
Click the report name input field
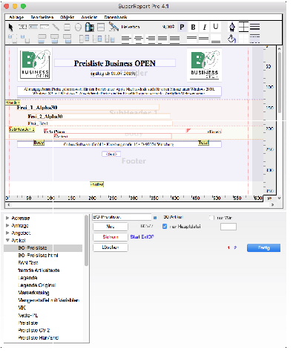coord(122,217)
